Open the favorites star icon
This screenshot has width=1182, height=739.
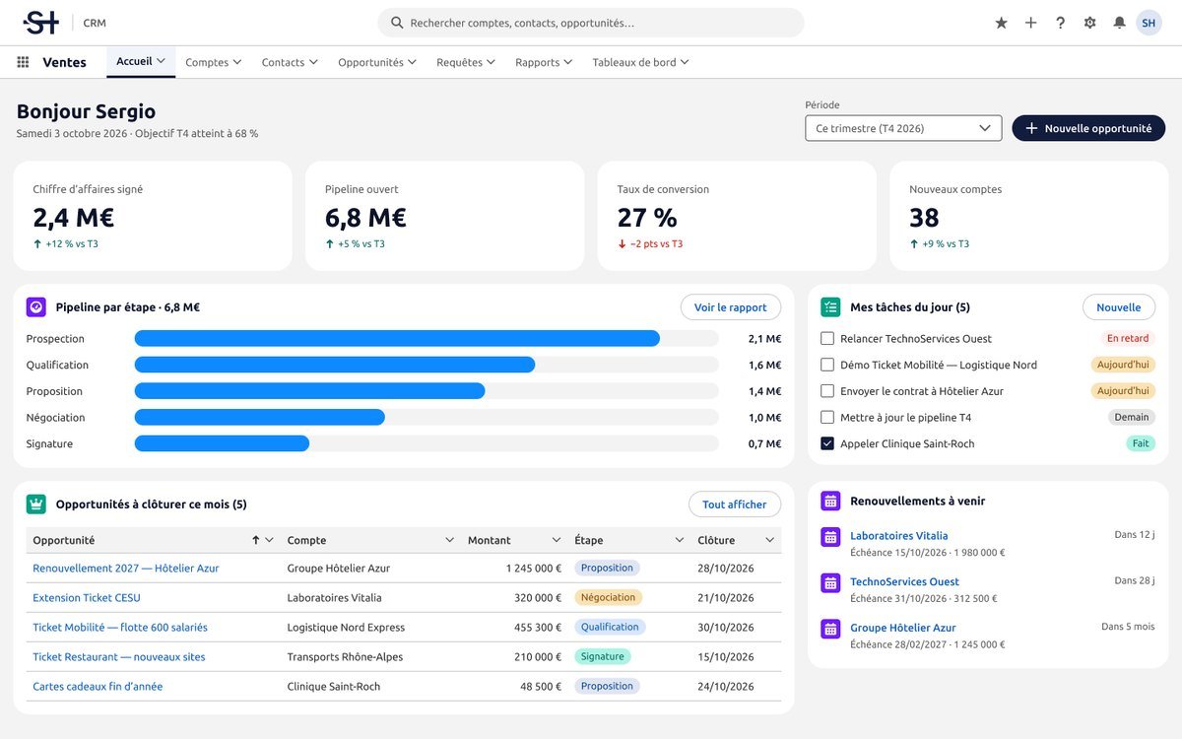1001,23
